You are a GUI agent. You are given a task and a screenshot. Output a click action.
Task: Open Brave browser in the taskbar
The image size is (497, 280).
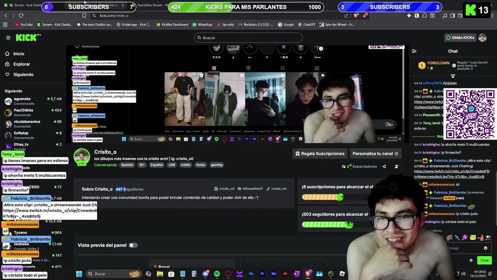click(308, 274)
